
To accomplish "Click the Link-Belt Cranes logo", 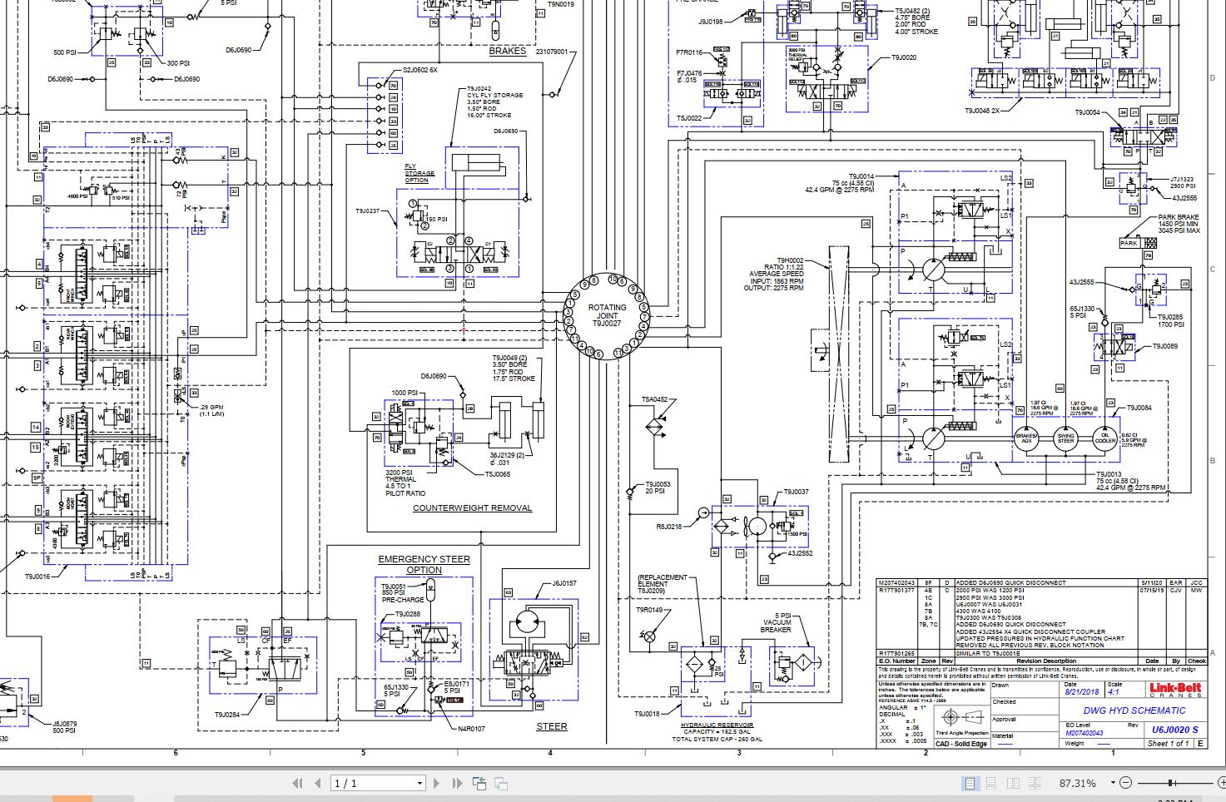I will pyautogui.click(x=1175, y=690).
